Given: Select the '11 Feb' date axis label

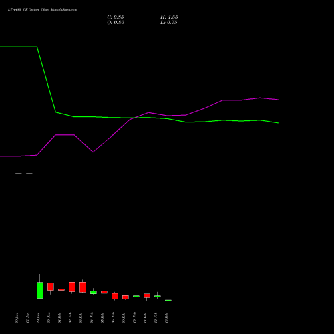Looking at the screenshot, I should tap(145, 318).
